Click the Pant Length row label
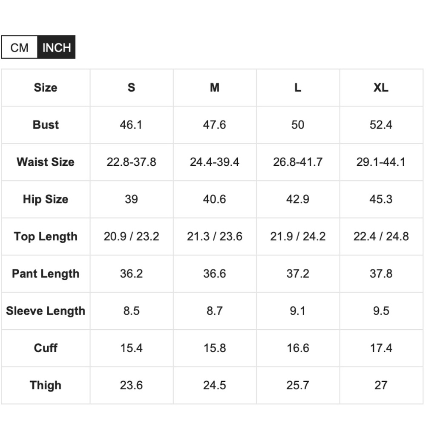Screen dimensions: 426x426 [x=46, y=274]
